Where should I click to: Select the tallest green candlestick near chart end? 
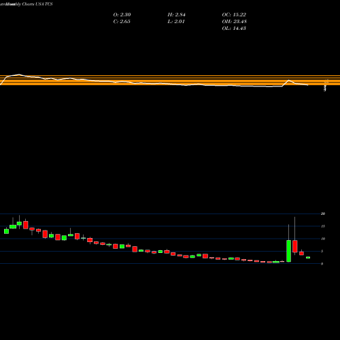[x=288, y=251]
